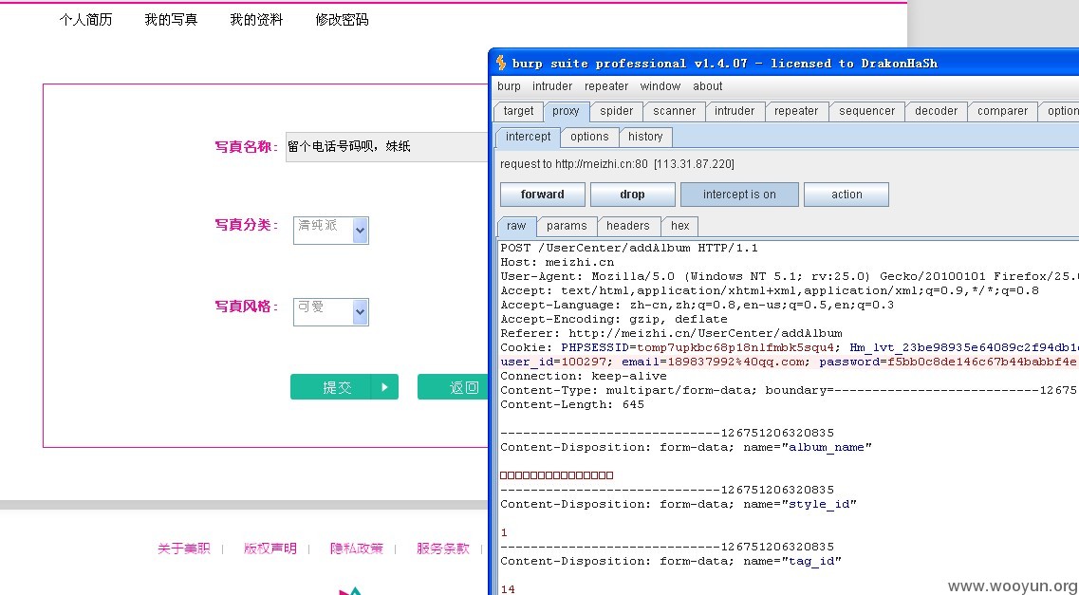
Task: Open the window menu
Action: coord(660,86)
